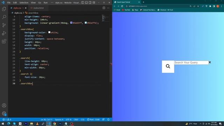Split the editor to the right
The width and height of the screenshot is (224, 126).
pyautogui.click(x=104, y=8)
